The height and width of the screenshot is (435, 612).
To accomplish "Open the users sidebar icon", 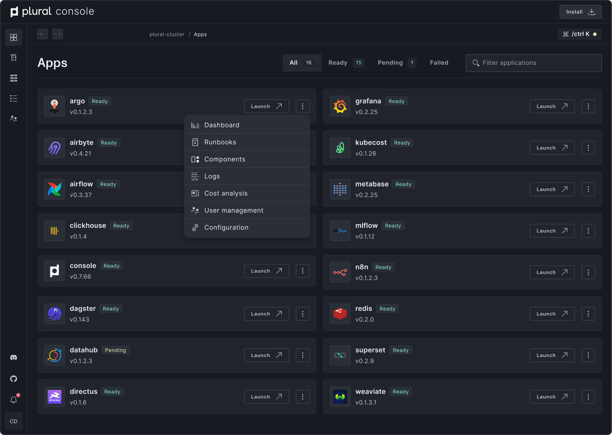I will coord(14,119).
